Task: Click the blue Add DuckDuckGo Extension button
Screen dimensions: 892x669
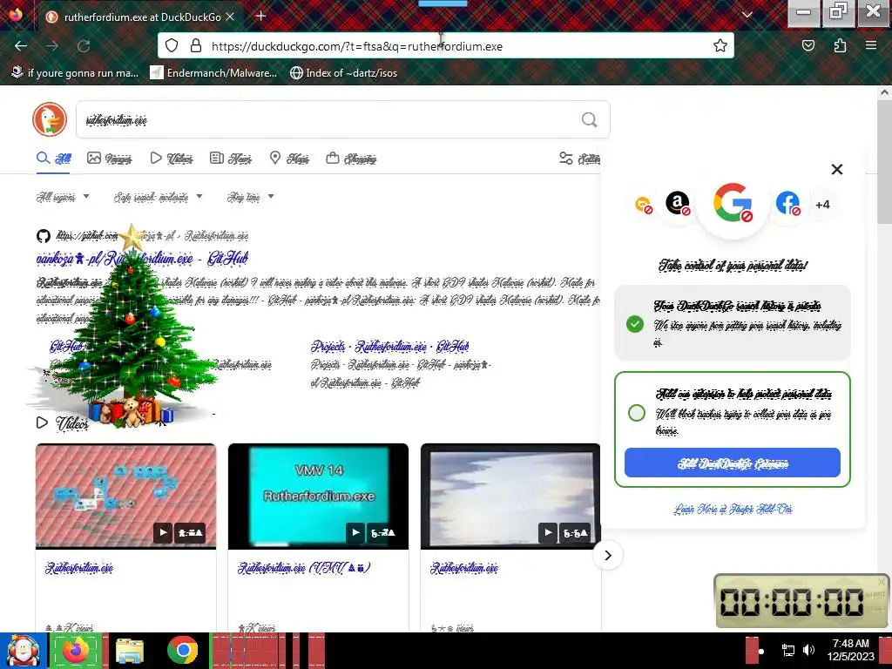Action: (x=732, y=463)
